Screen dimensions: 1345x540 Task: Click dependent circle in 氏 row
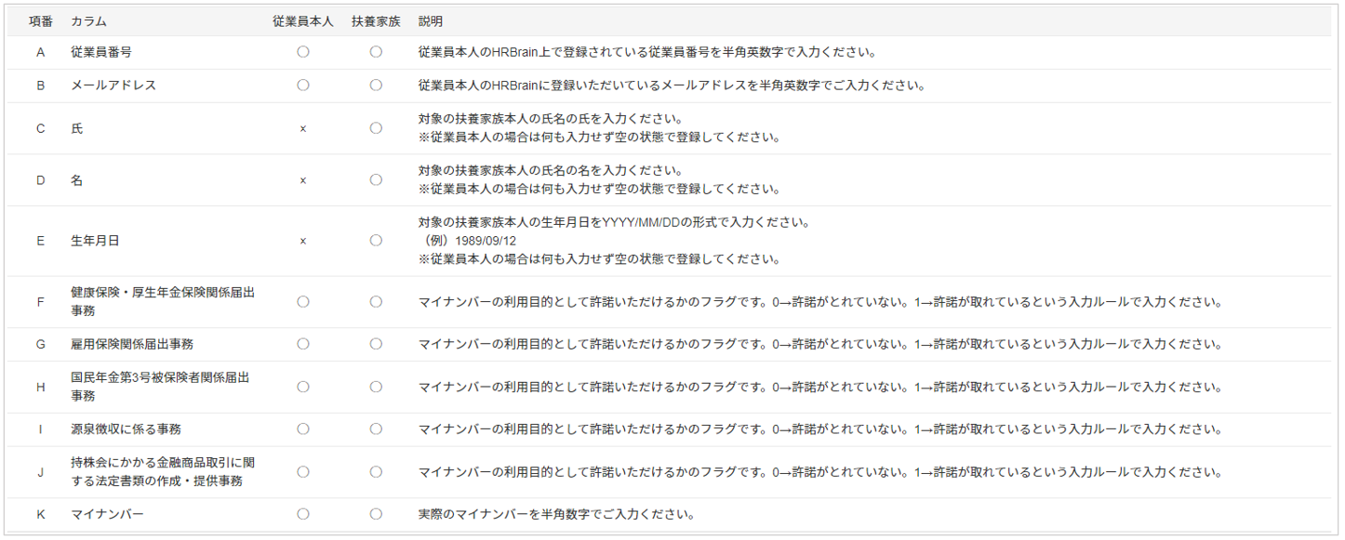tap(376, 128)
